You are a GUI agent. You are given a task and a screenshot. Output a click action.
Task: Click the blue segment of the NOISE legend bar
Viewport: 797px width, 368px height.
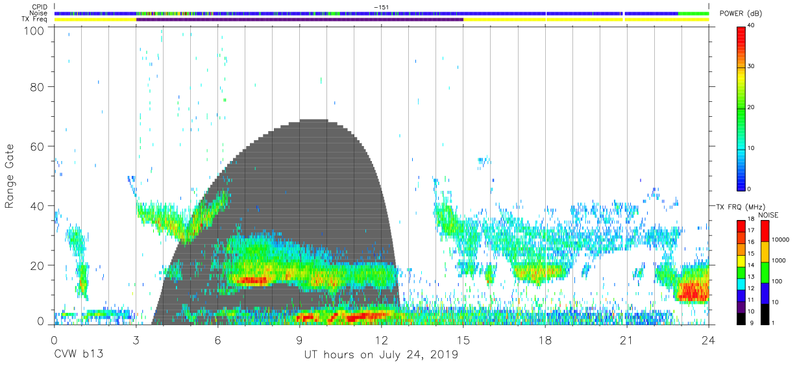[x=764, y=293]
